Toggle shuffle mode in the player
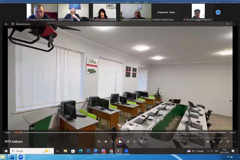Viewport: 240px width, 160px height. (99, 142)
